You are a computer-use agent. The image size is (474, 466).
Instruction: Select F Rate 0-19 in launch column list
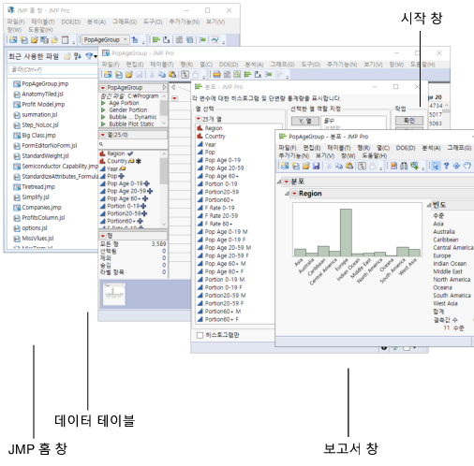click(x=219, y=208)
